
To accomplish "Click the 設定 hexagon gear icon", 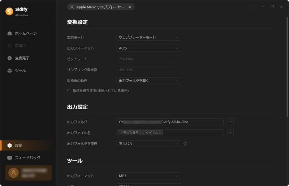I will [x=10, y=145].
